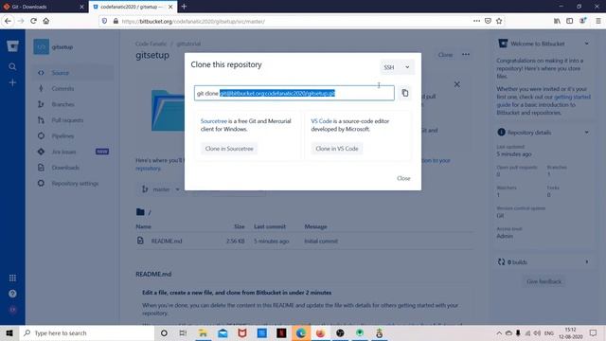Open Pipelines in repository navigation
The width and height of the screenshot is (606, 341).
73,136
